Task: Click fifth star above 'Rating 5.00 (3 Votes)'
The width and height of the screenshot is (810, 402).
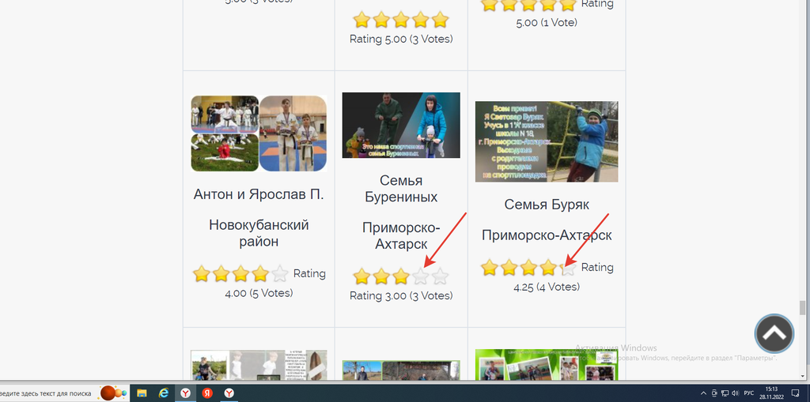Action: [440, 20]
